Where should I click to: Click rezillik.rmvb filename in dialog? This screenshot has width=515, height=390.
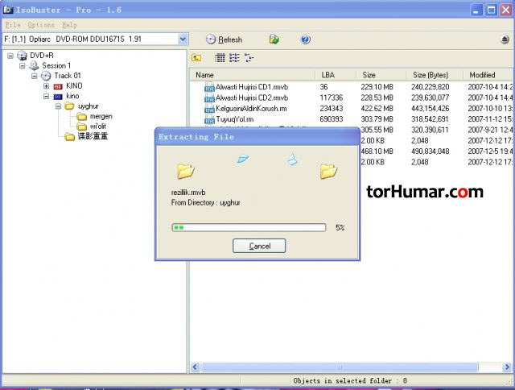pyautogui.click(x=188, y=193)
